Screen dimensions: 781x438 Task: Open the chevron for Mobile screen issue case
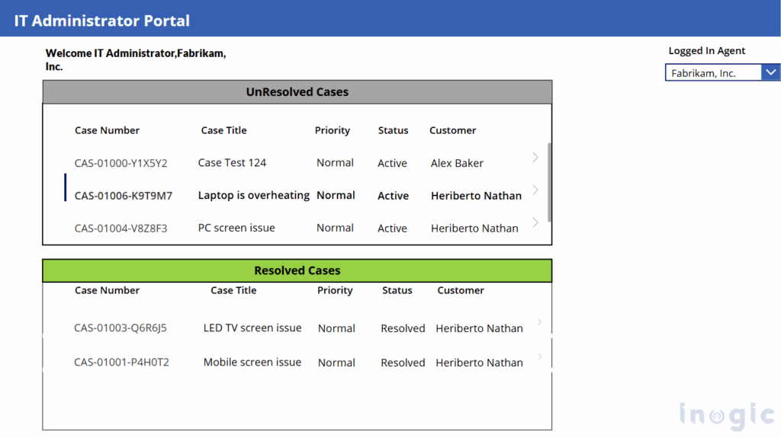540,356
